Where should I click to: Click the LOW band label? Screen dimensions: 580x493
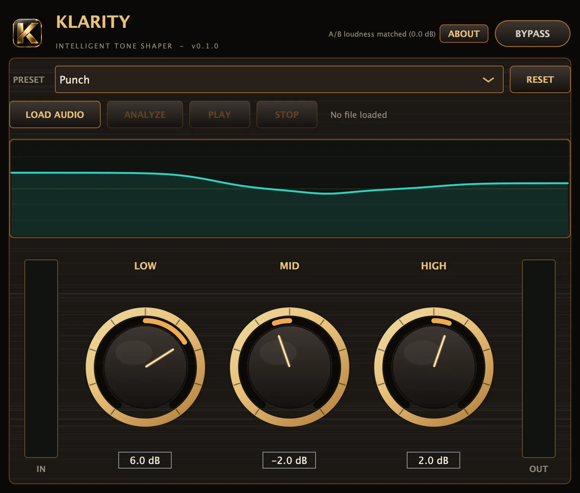click(x=145, y=266)
